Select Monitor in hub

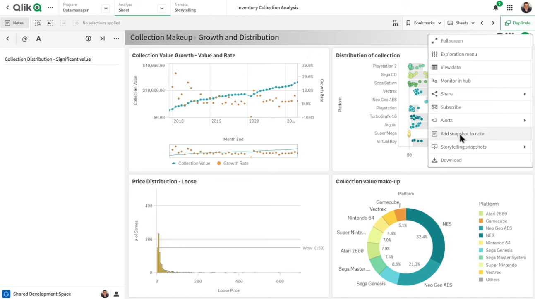click(x=480, y=81)
